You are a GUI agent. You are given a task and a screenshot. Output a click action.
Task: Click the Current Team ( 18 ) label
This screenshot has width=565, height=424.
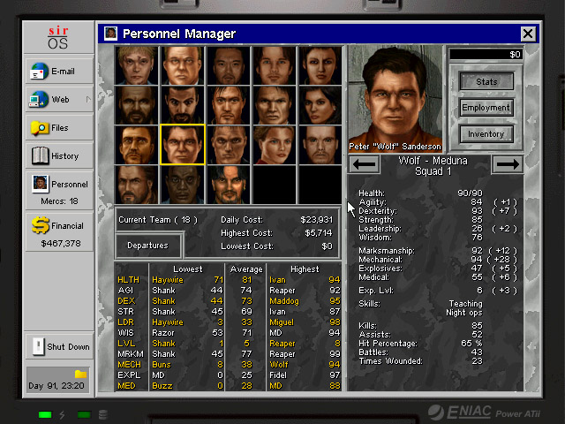tap(158, 220)
